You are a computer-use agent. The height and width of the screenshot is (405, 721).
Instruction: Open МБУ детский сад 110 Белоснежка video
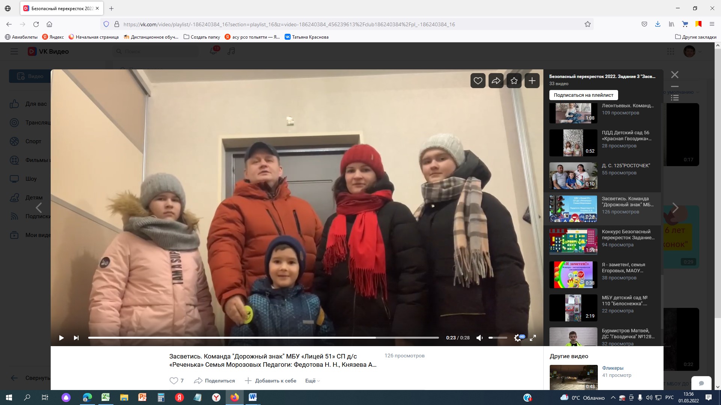click(602, 308)
